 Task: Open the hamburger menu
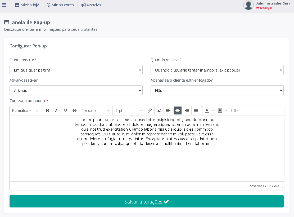pyautogui.click(x=4, y=5)
